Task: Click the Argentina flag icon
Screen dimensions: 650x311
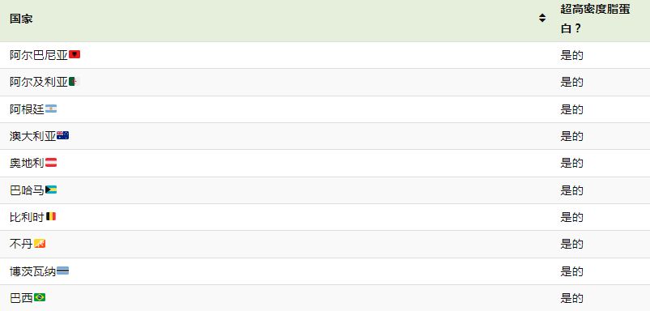Action: coord(51,109)
